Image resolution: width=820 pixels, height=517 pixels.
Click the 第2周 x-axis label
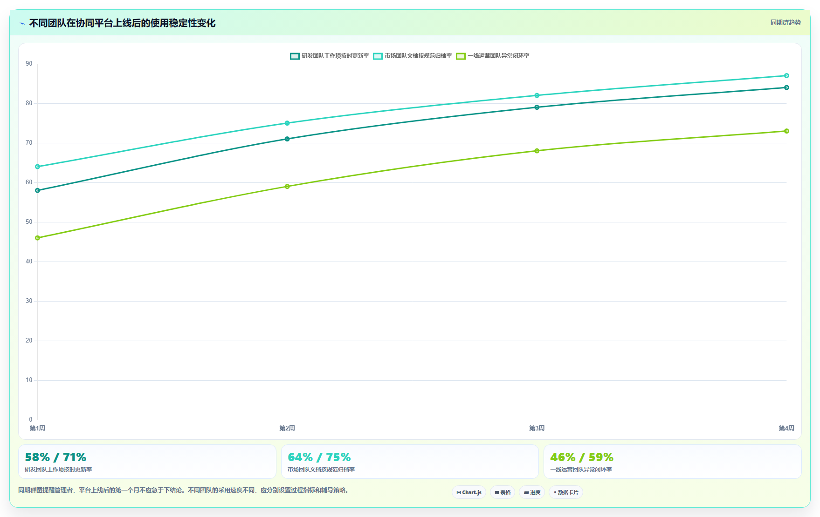pos(287,428)
